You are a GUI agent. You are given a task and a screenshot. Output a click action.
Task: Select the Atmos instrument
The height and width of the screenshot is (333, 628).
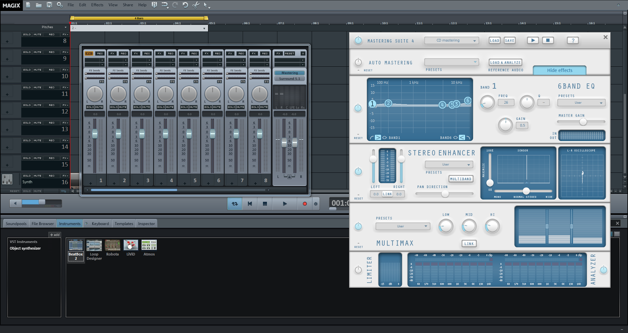[x=149, y=248]
